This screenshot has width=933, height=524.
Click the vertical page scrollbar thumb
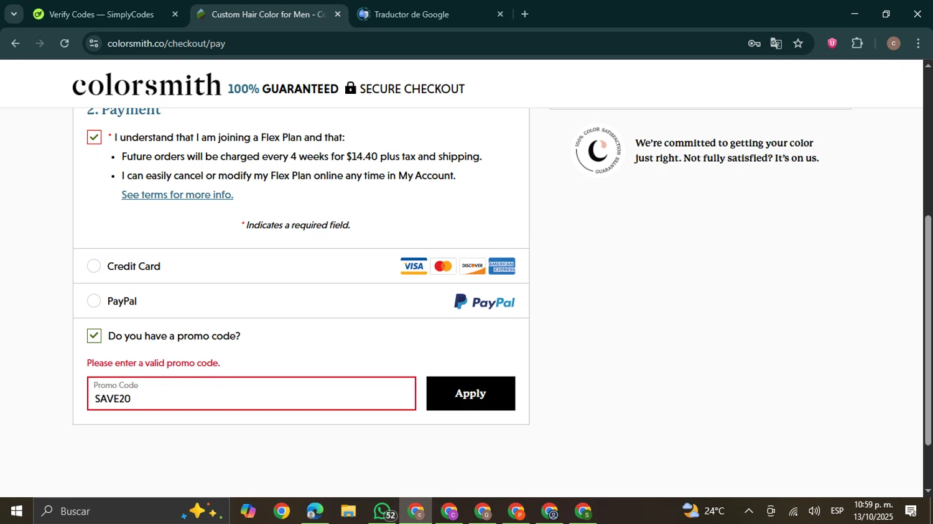[x=928, y=330]
